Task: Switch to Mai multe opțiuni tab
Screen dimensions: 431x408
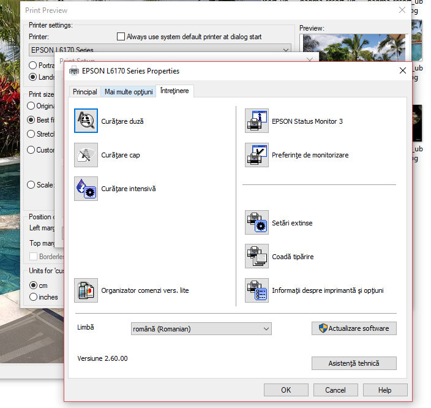Action: click(x=129, y=92)
